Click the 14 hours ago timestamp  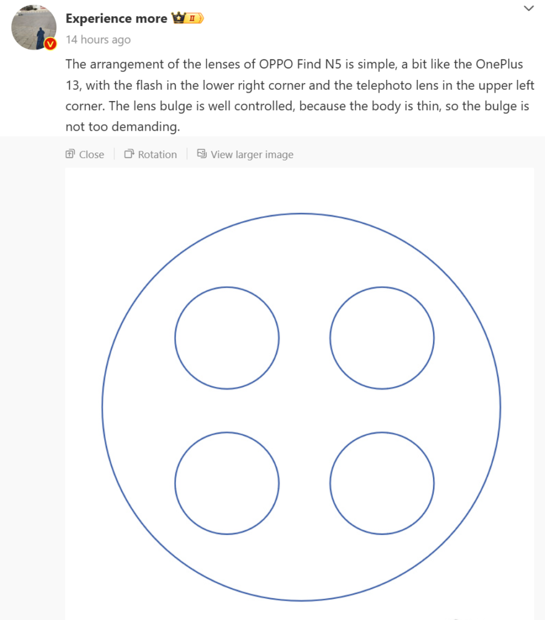coord(98,40)
